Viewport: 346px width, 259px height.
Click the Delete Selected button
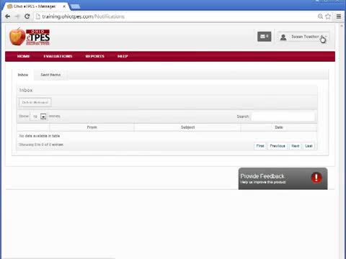(x=35, y=102)
